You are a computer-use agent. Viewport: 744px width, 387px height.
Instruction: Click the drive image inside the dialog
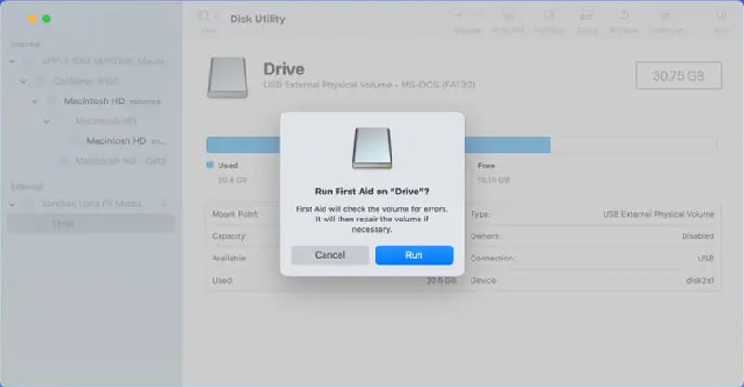(372, 148)
